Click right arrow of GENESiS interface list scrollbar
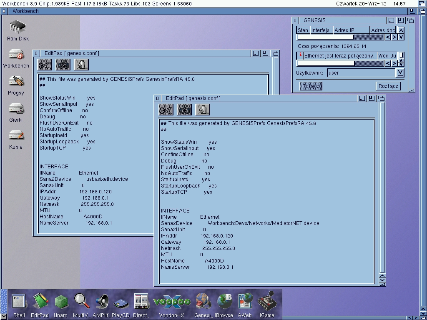 tap(394, 37)
